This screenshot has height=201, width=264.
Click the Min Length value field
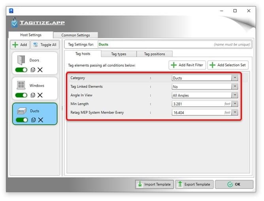point(202,104)
